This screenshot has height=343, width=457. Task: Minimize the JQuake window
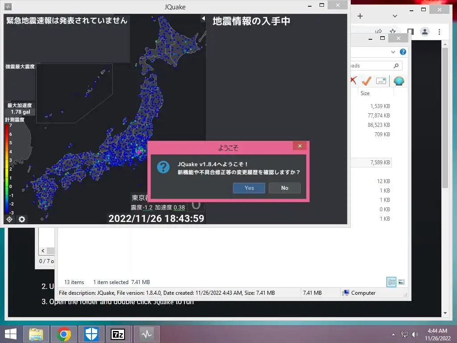[x=310, y=5]
